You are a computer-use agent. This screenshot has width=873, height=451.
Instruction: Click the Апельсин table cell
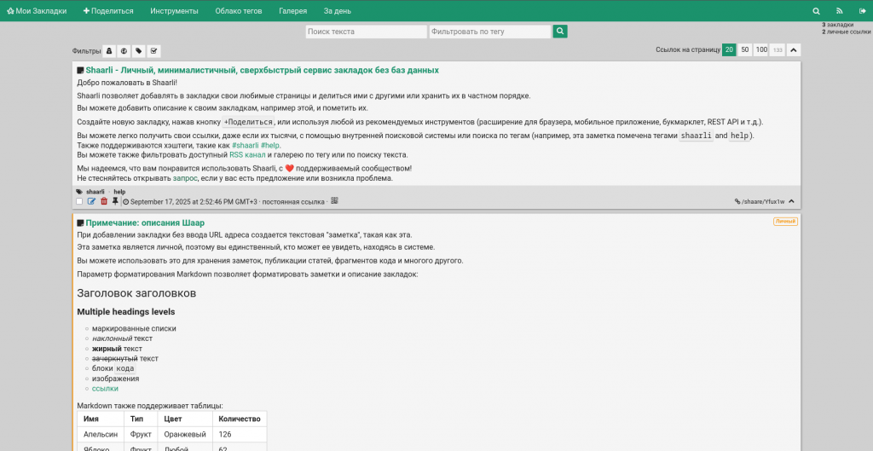click(x=101, y=434)
